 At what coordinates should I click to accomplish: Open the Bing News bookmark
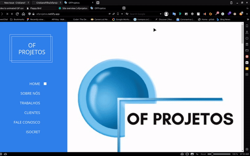223,20
